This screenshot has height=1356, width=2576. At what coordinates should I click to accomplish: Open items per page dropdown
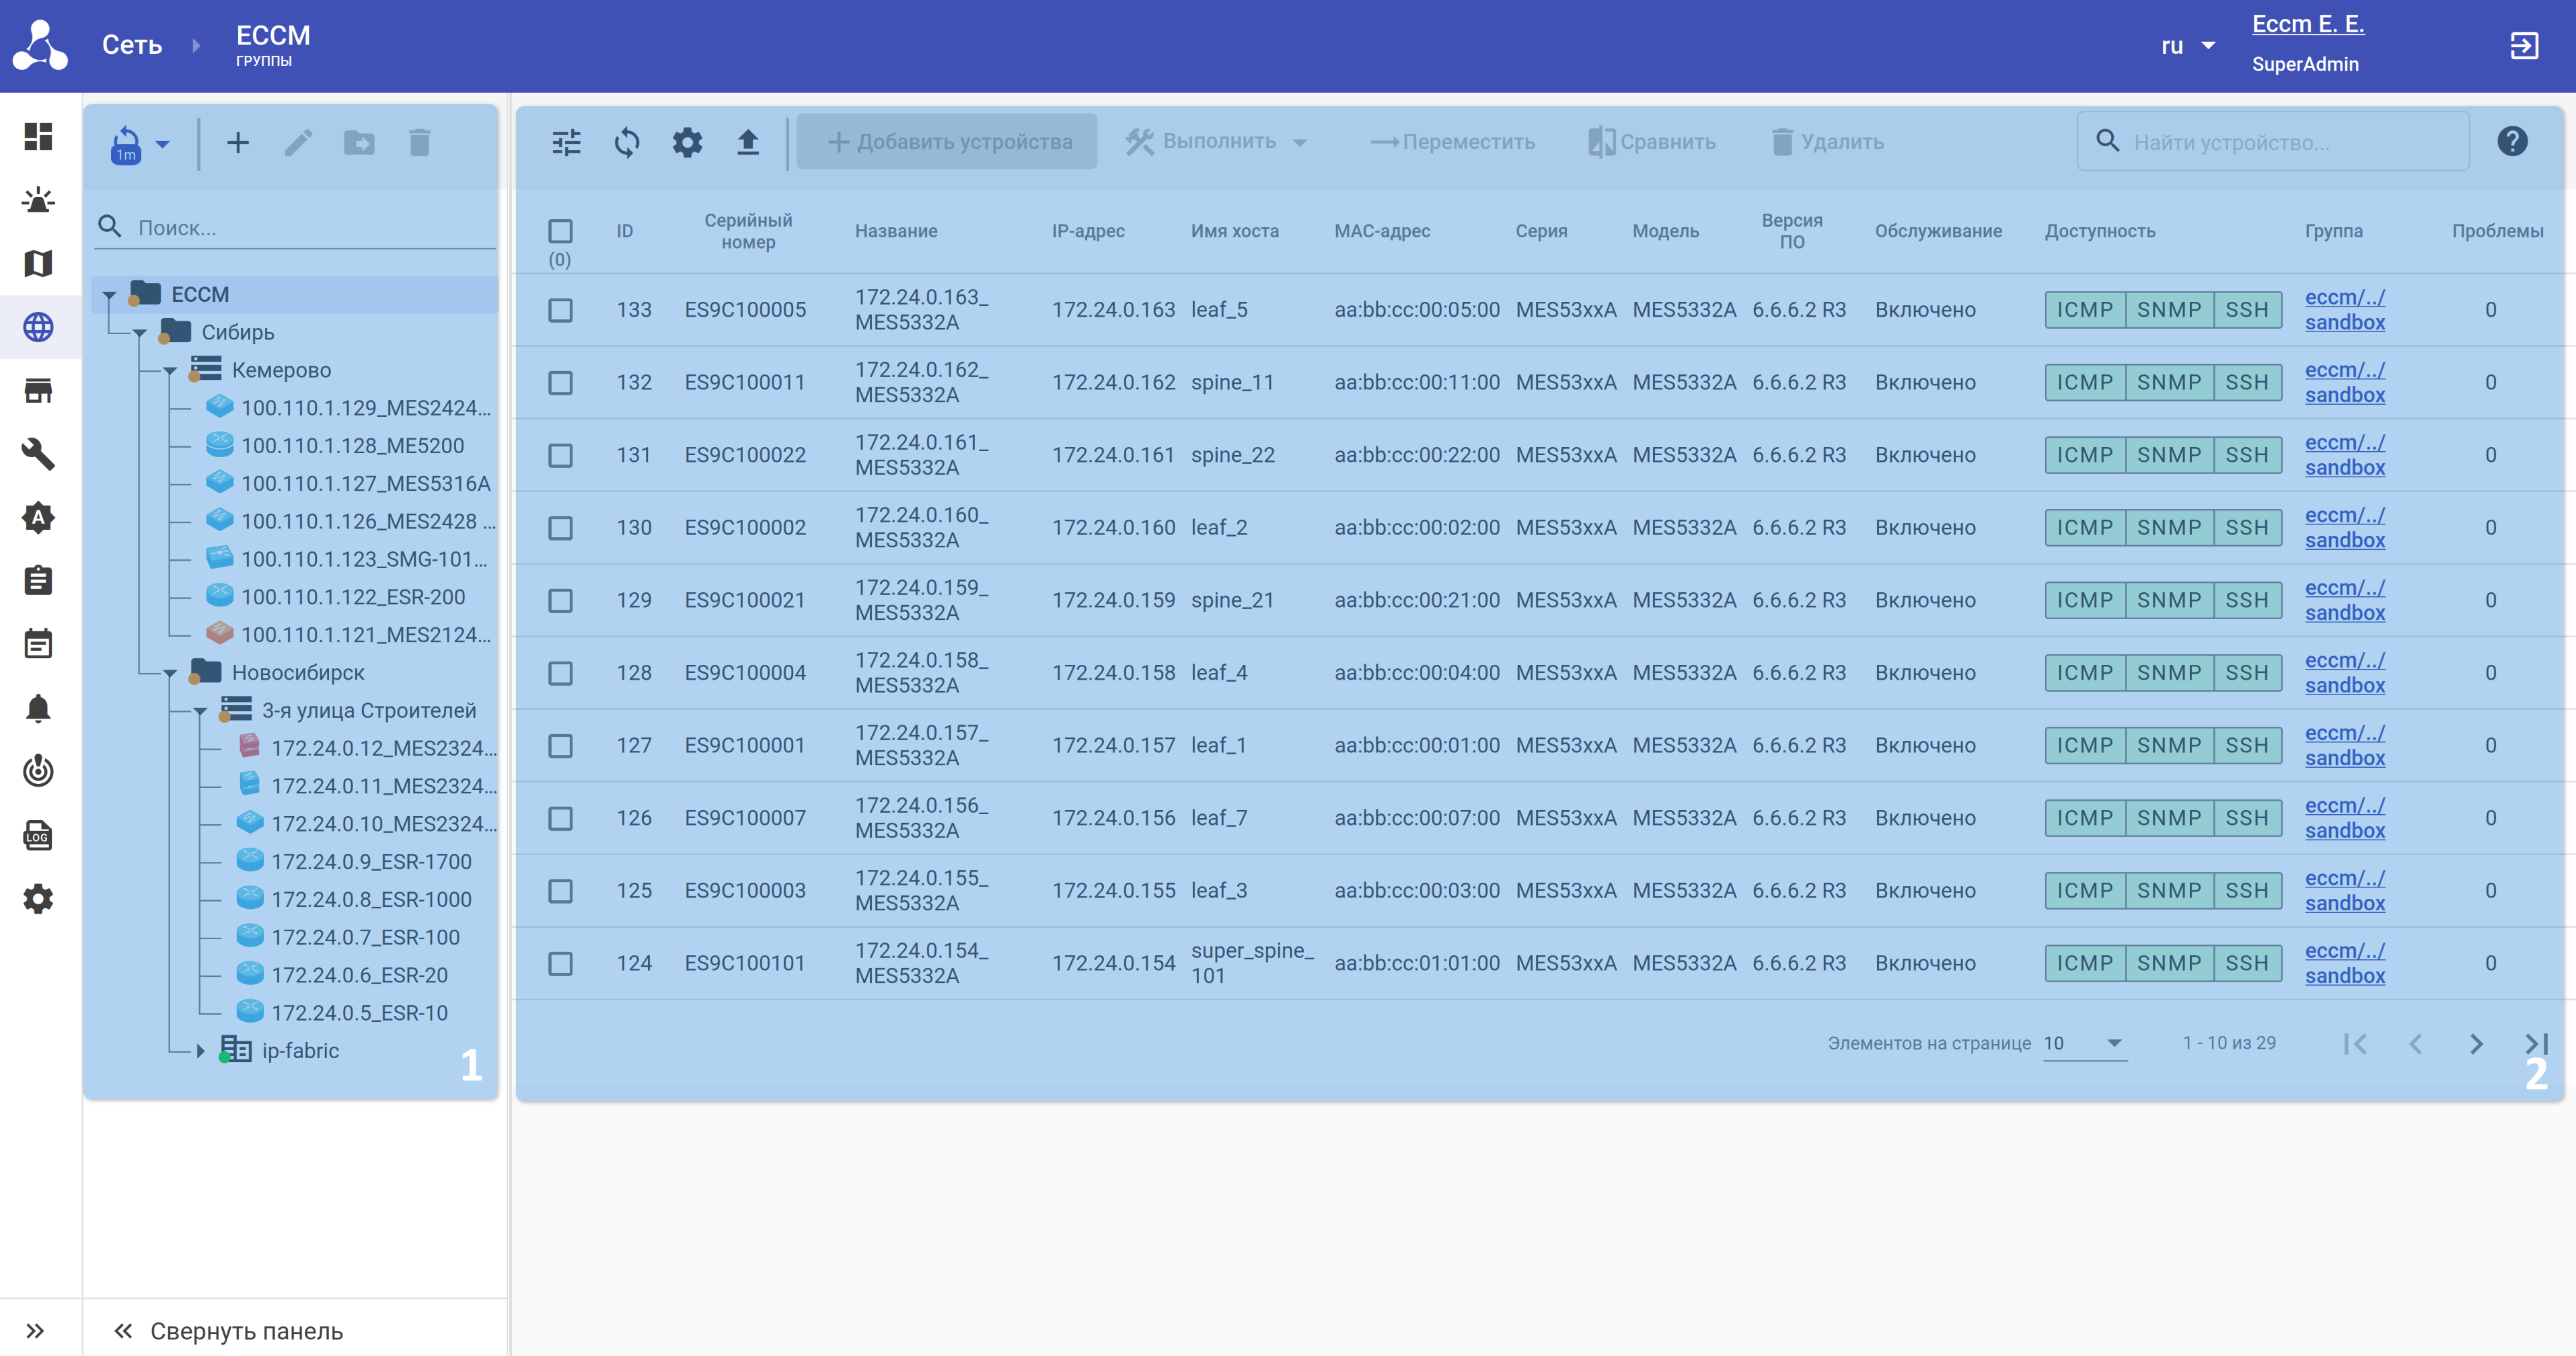(x=2084, y=1043)
